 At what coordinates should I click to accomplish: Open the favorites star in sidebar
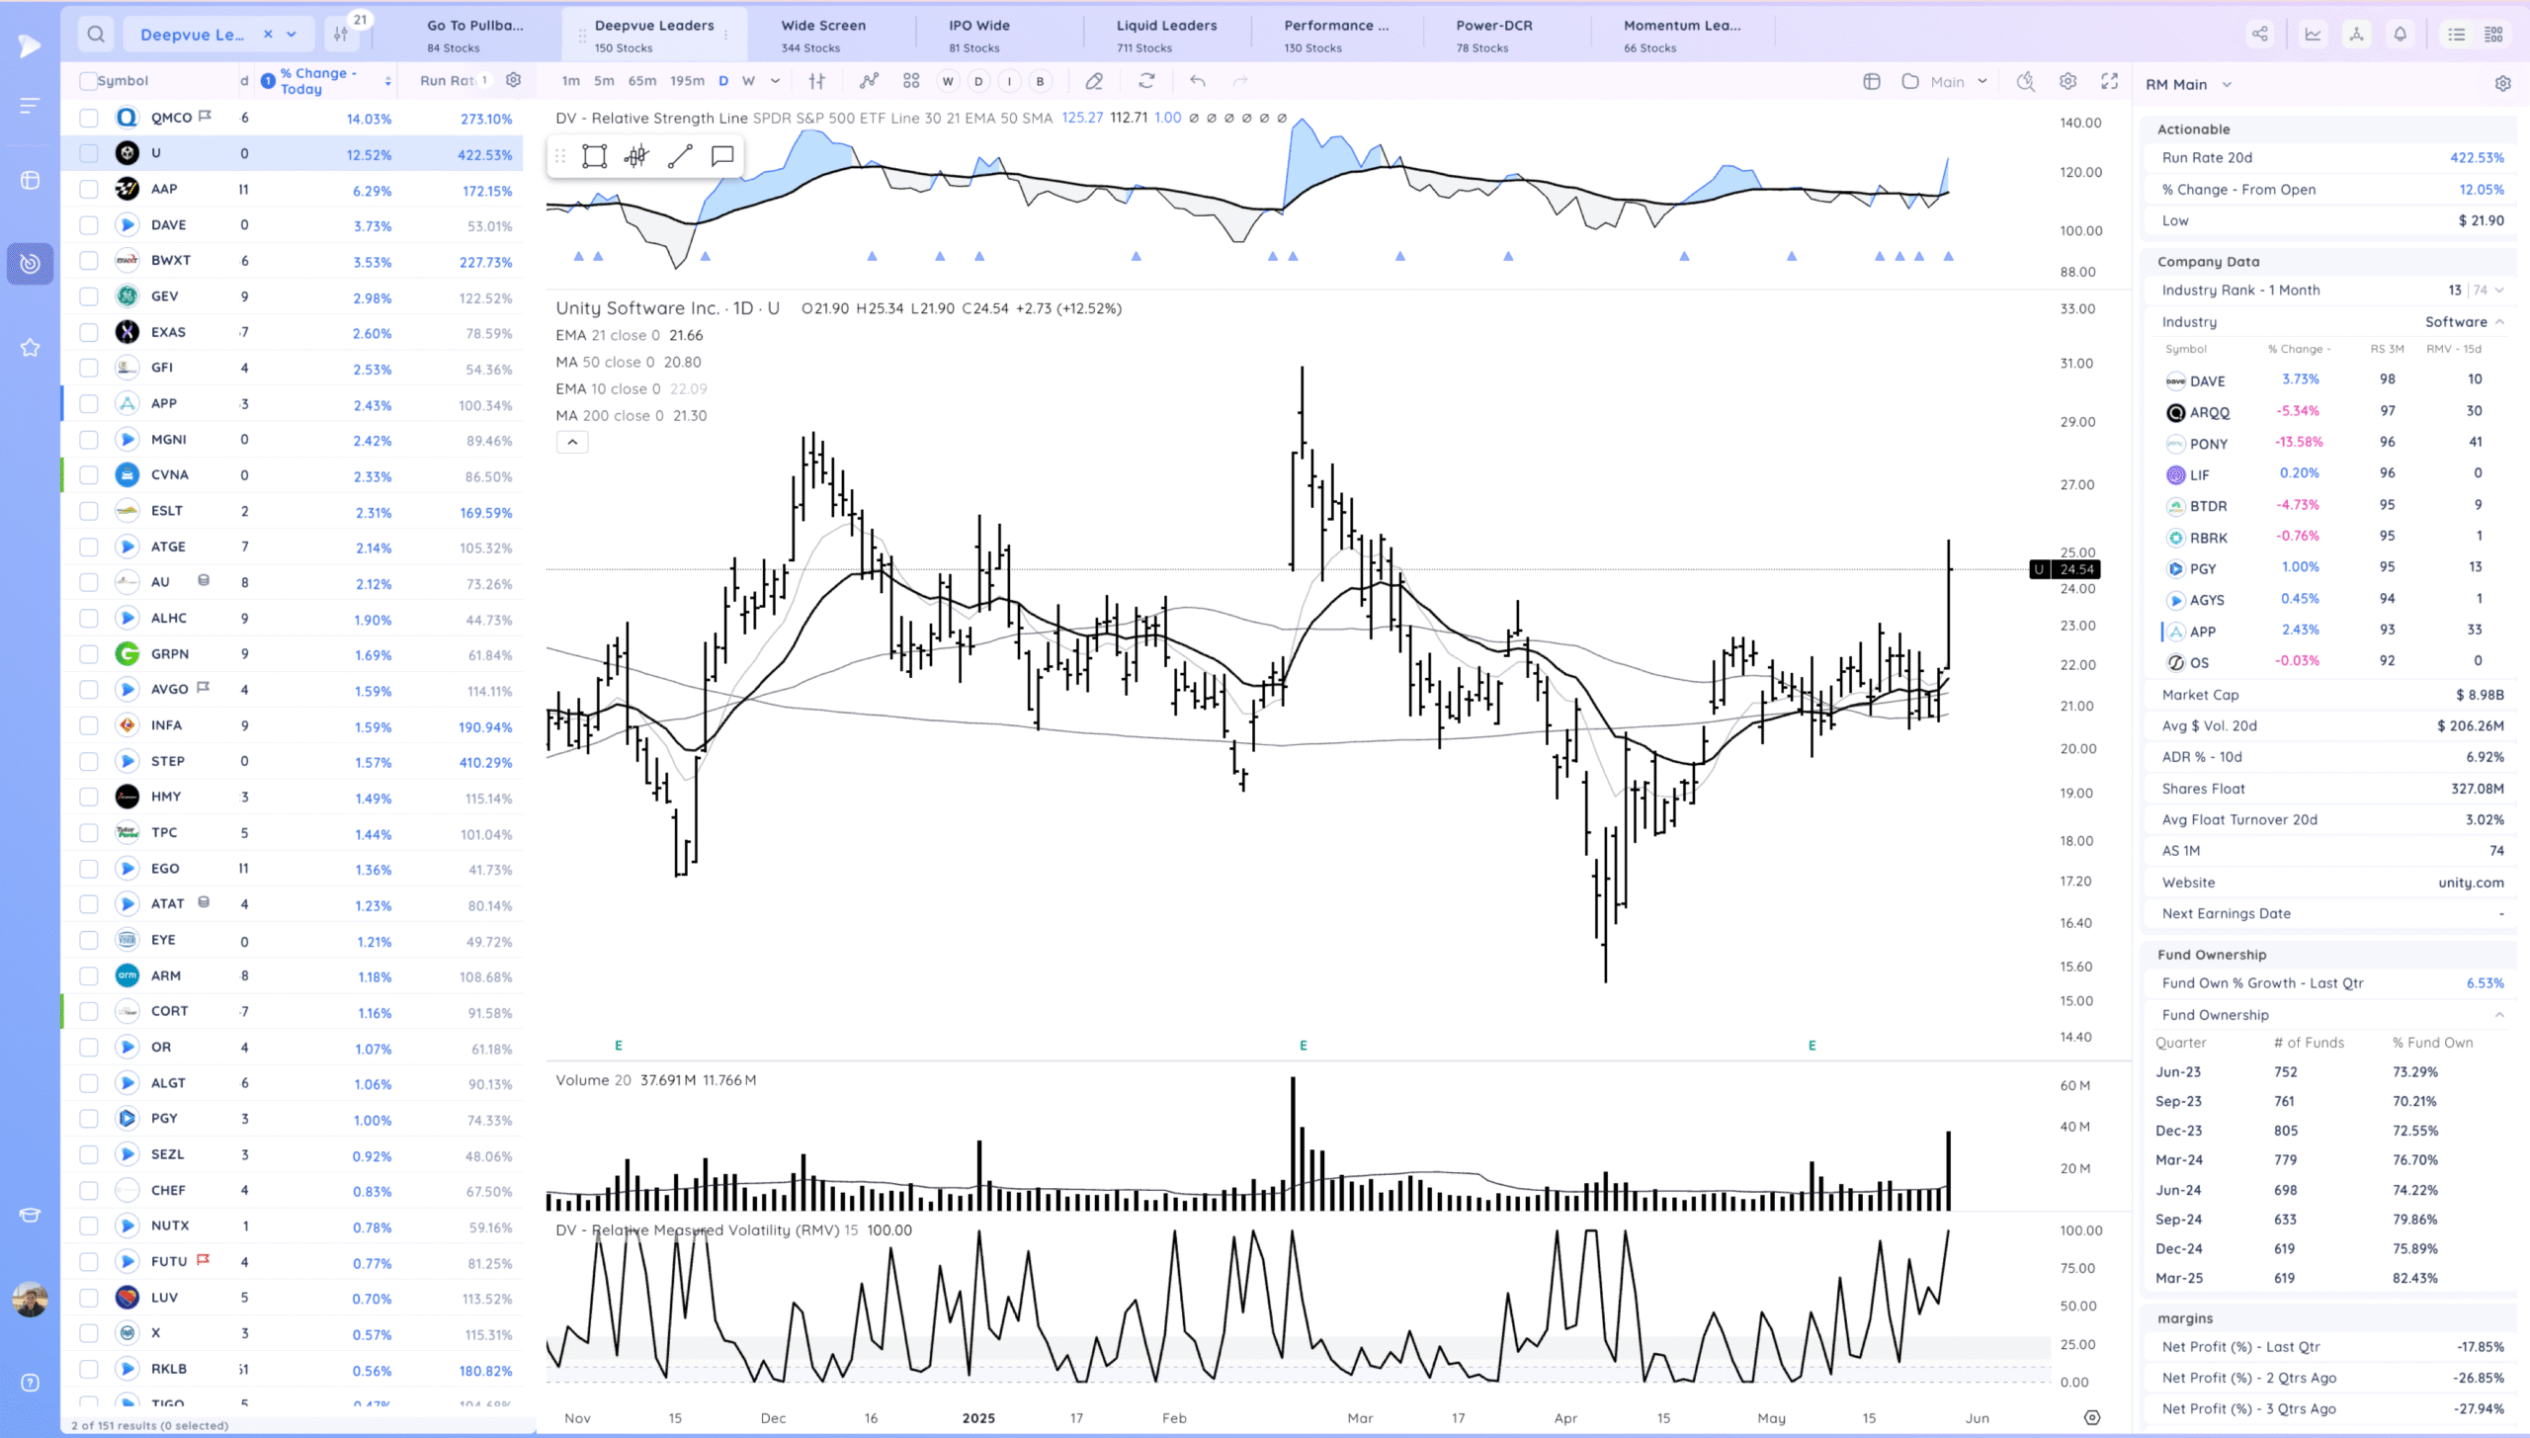(30, 348)
